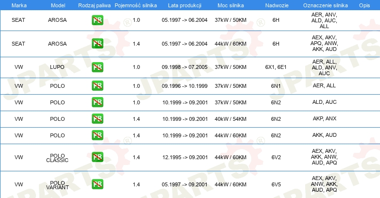
Task: Select the POLO CLASSIC model cell
Action: click(57, 158)
